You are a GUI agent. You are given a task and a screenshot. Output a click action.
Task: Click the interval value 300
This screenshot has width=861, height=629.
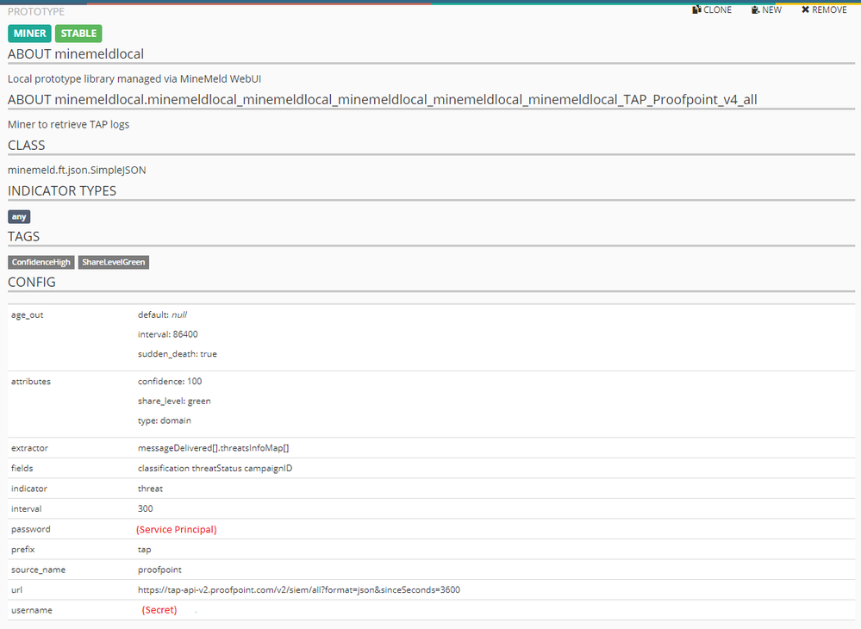pos(146,508)
